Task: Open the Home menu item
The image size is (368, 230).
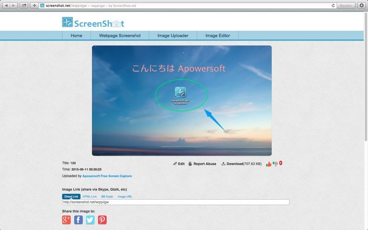Action: tap(76, 35)
